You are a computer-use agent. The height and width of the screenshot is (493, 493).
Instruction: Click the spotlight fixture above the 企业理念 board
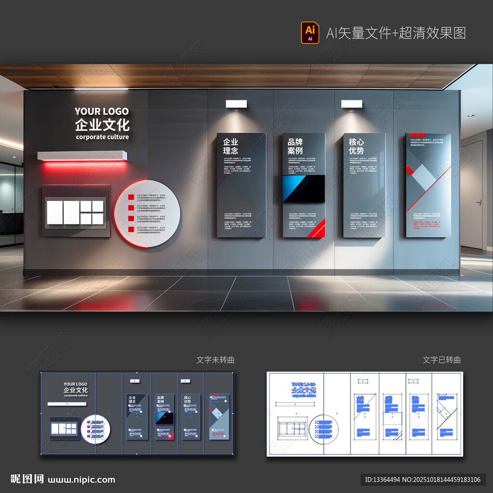coord(236,104)
